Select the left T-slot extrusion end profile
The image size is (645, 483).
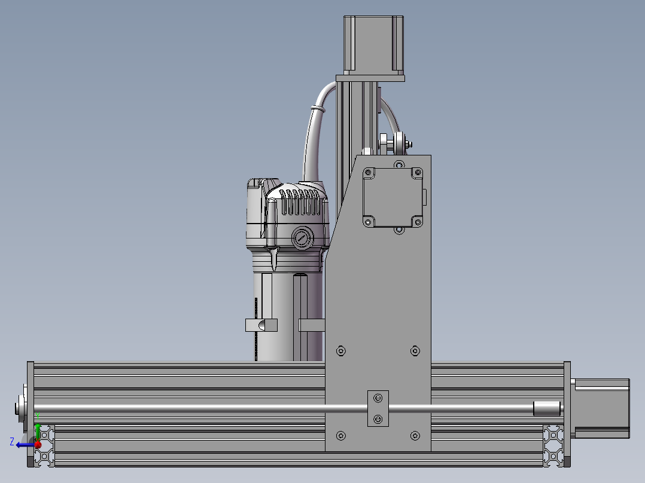pos(44,445)
